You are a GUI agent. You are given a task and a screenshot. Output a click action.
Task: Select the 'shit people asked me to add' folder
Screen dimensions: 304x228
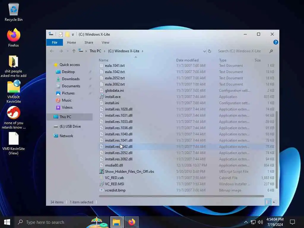(x=13, y=66)
